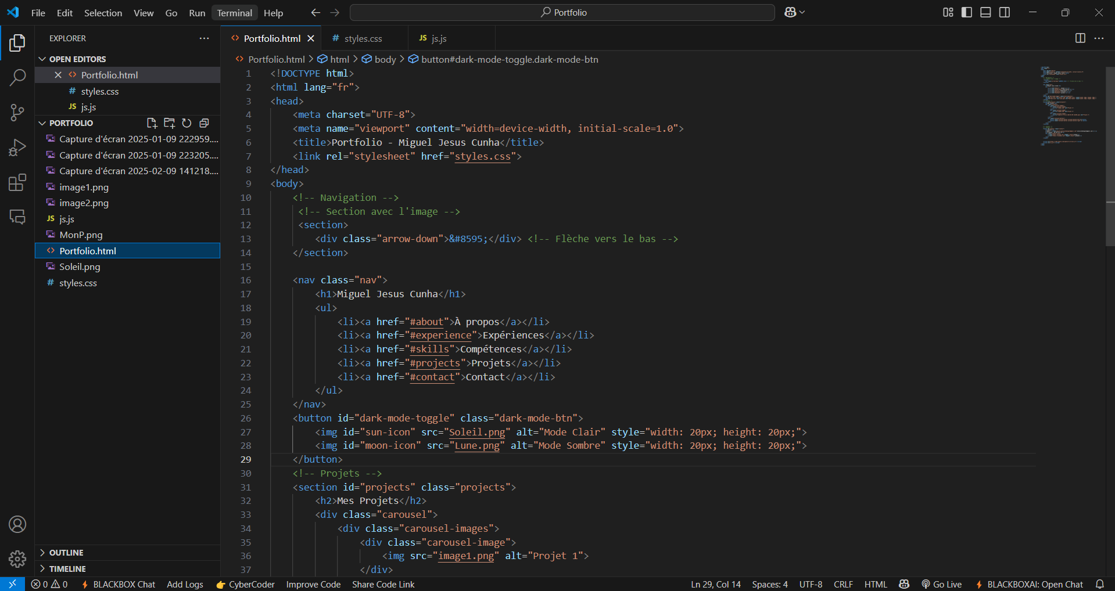Click Improve Code in status bar
This screenshot has height=591, width=1115.
313,584
